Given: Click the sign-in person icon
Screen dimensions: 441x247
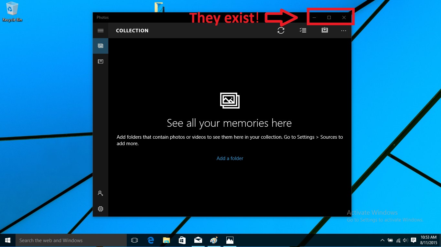Looking at the screenshot, I should (101, 193).
